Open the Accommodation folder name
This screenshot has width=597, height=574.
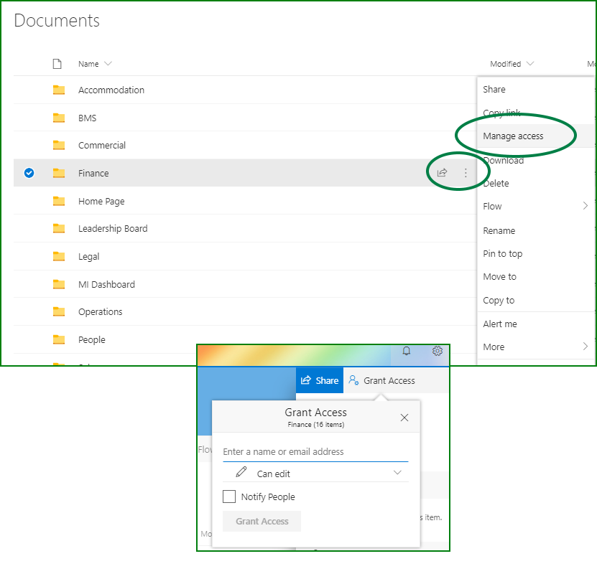pos(111,90)
